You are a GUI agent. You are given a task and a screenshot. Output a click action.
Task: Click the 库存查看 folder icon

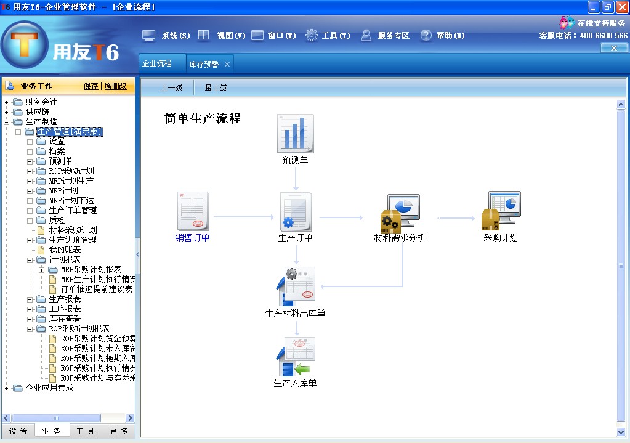pos(41,319)
